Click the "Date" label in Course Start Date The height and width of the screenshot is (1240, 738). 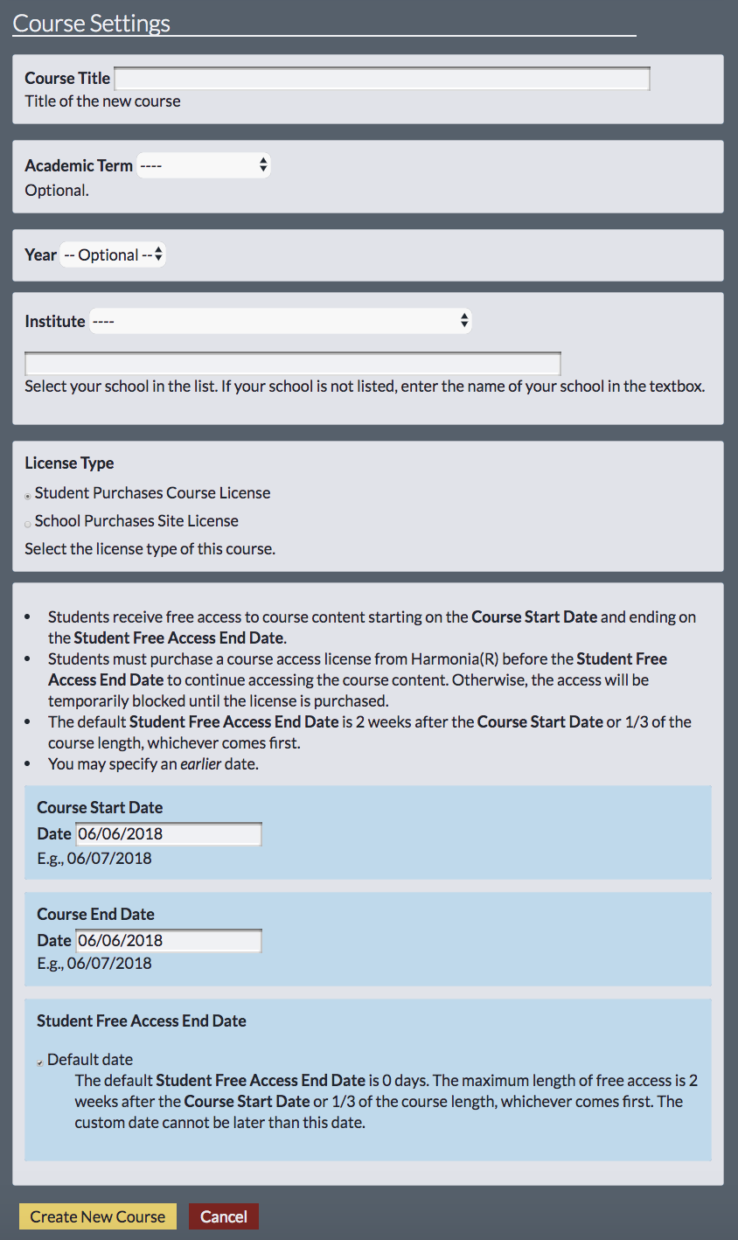coord(54,834)
